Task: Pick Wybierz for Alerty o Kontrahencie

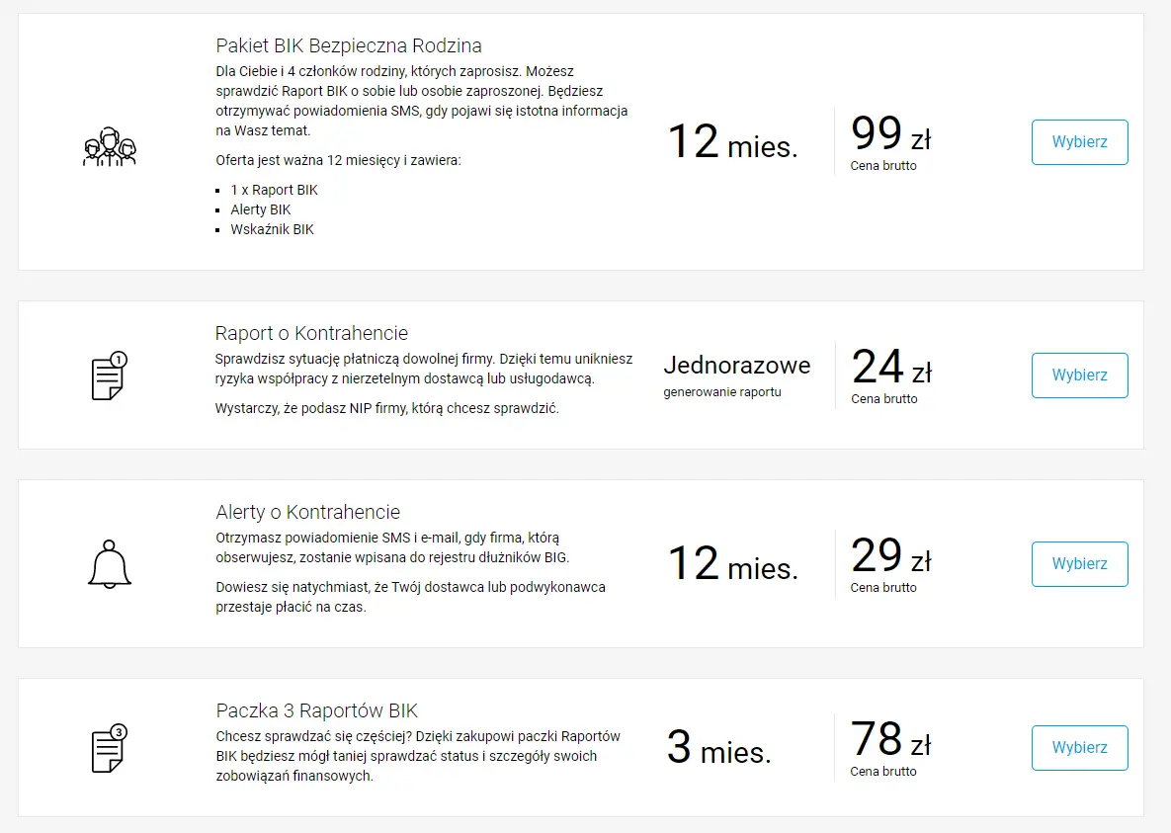Action: pyautogui.click(x=1079, y=564)
